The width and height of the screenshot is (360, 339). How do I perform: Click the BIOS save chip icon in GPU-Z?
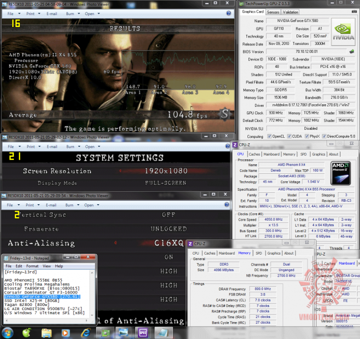click(351, 51)
